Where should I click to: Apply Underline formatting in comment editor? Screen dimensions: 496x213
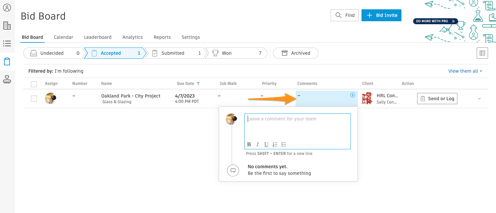[x=266, y=144]
